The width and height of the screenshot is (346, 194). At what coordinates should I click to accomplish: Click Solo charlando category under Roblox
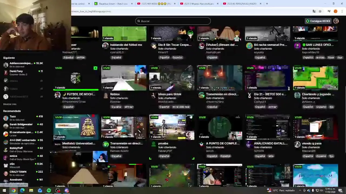point(119,98)
